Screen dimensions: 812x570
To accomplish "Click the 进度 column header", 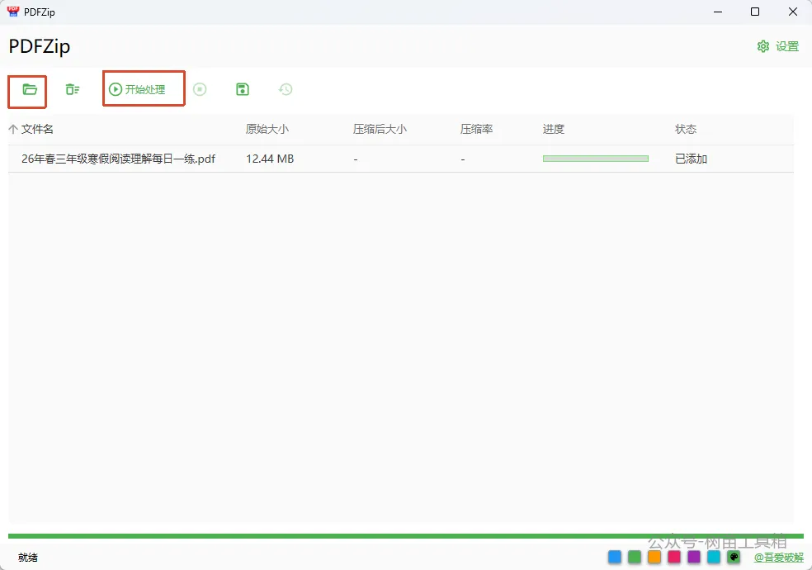I will (554, 129).
